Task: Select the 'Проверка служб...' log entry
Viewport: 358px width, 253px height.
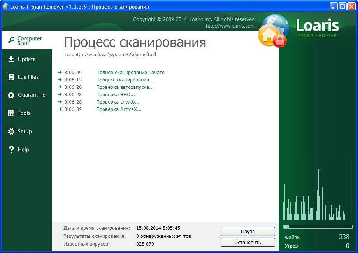Action: click(118, 102)
